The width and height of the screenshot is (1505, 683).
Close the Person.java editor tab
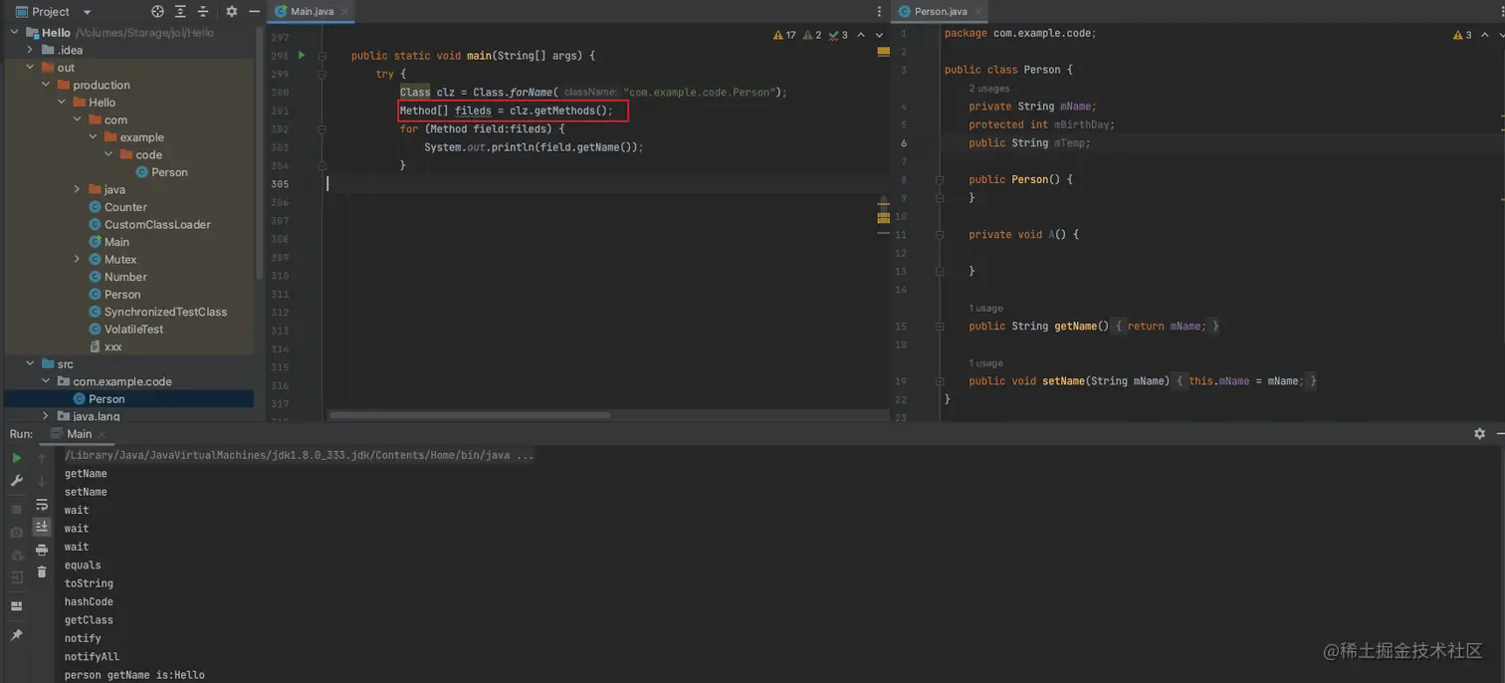coord(977,12)
